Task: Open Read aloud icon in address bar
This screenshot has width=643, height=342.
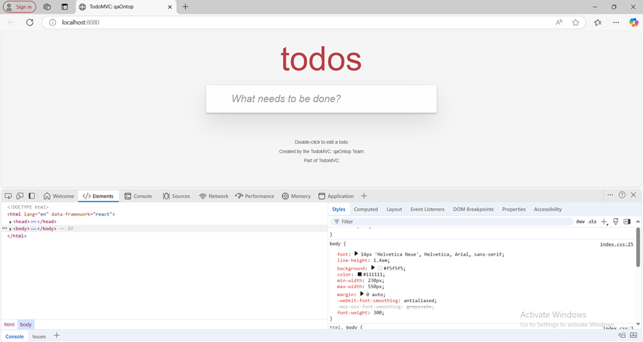Action: tap(559, 23)
